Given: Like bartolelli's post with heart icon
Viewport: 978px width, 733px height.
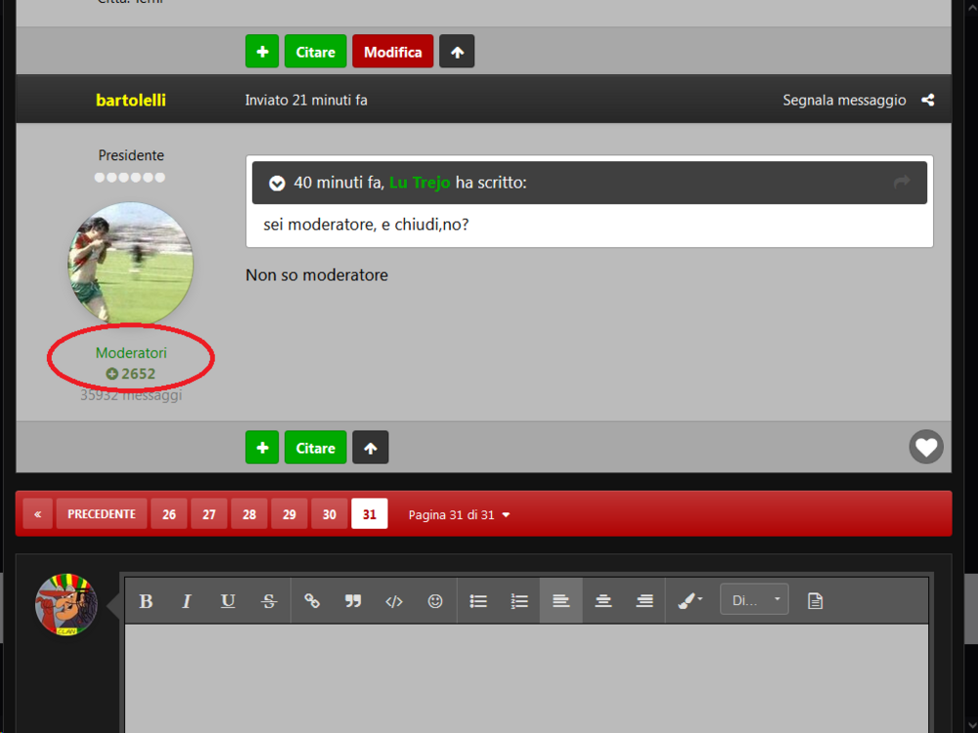Looking at the screenshot, I should [926, 447].
